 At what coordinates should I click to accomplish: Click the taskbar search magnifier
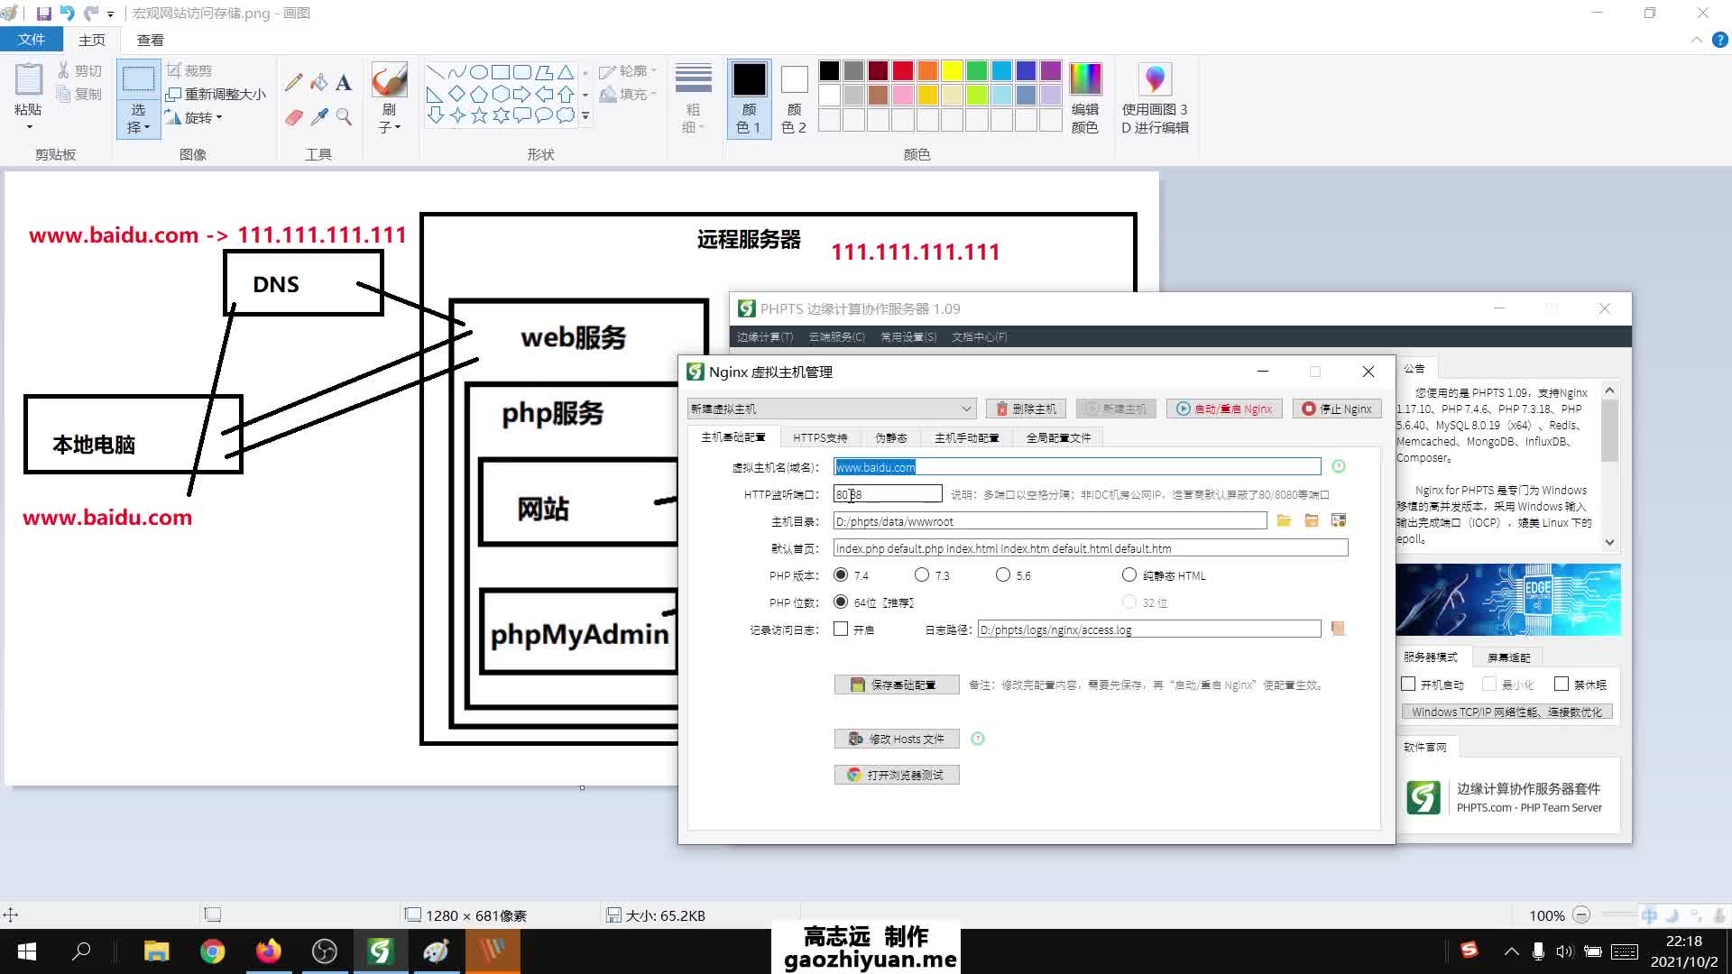click(81, 951)
